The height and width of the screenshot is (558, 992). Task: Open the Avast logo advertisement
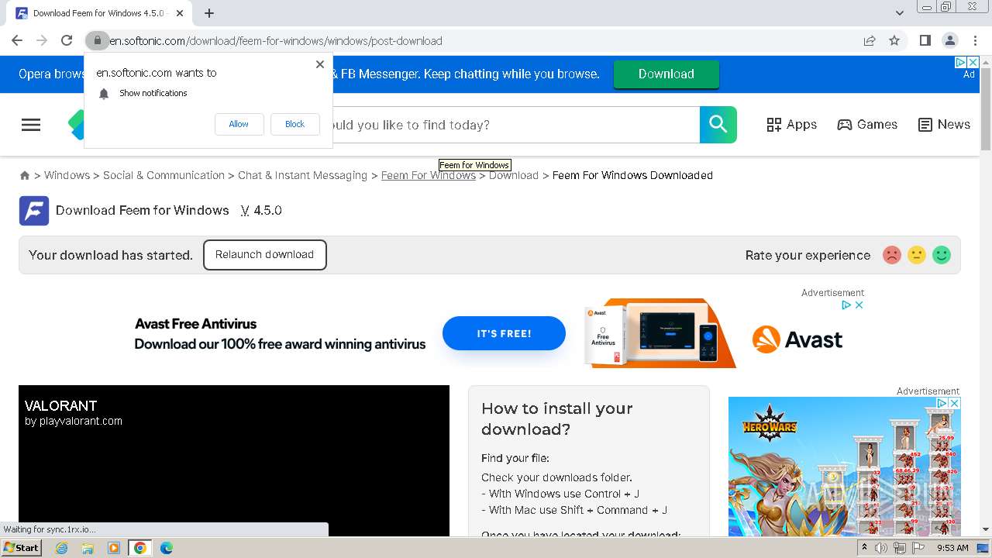(x=797, y=339)
